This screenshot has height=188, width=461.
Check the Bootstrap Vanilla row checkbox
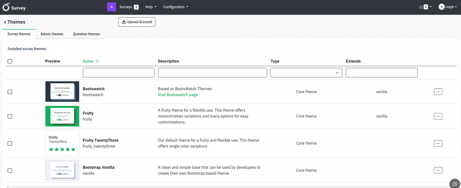click(10, 170)
